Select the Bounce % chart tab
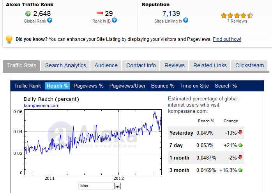 click(x=163, y=86)
